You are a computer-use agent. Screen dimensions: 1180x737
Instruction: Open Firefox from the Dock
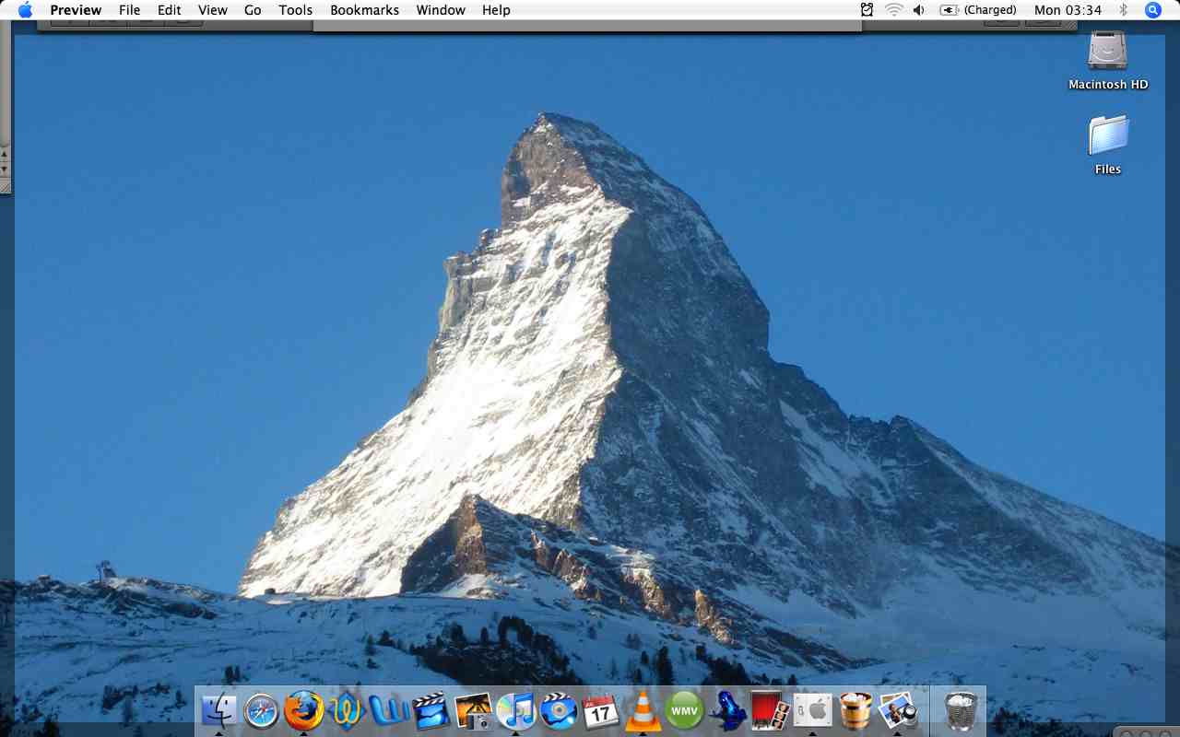(303, 710)
